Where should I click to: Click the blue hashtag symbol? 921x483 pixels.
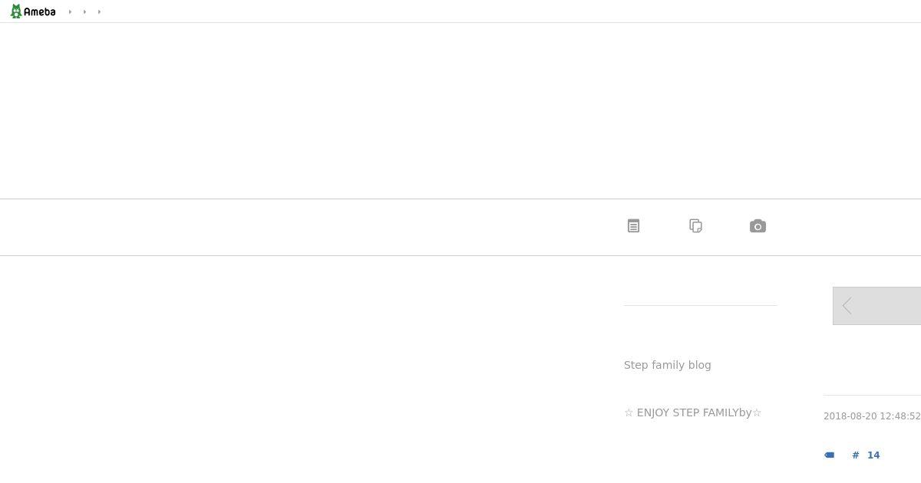[856, 455]
